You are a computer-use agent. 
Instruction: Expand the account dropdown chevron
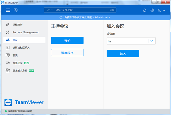click(164, 11)
